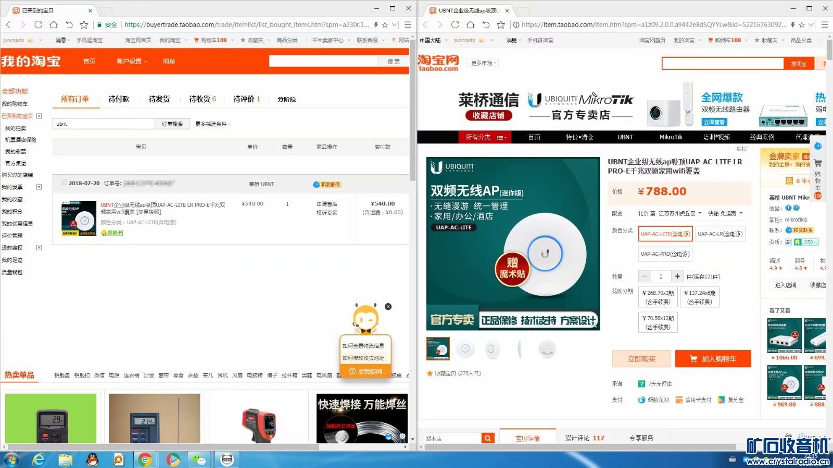Select the UAP-AC-PRO(含电源) option

coord(665,254)
